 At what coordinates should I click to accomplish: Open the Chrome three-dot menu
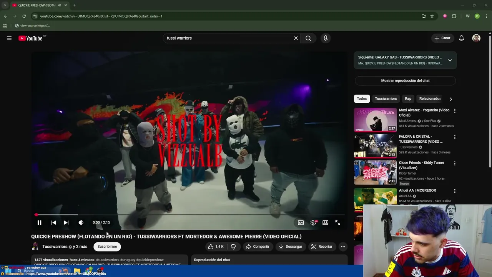[x=486, y=16]
